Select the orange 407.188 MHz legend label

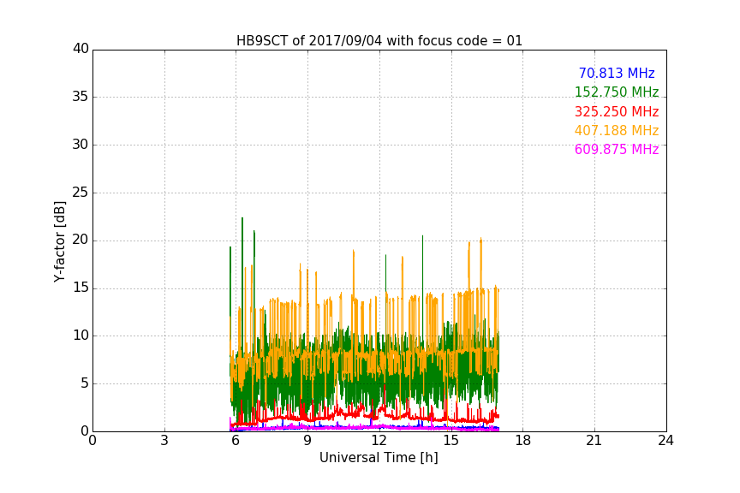(617, 130)
